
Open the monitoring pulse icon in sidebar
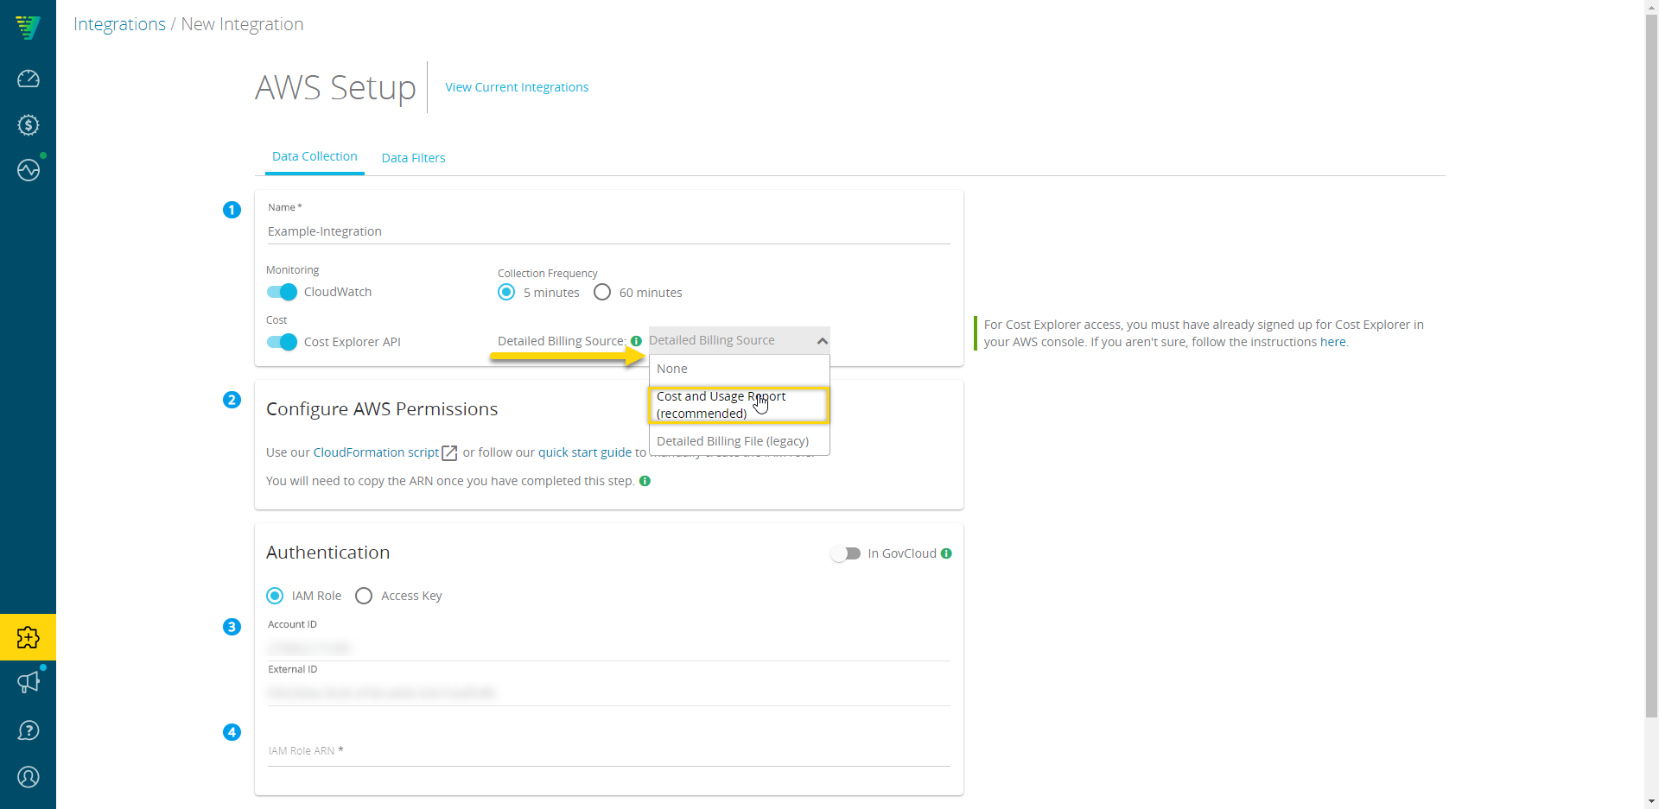(28, 170)
